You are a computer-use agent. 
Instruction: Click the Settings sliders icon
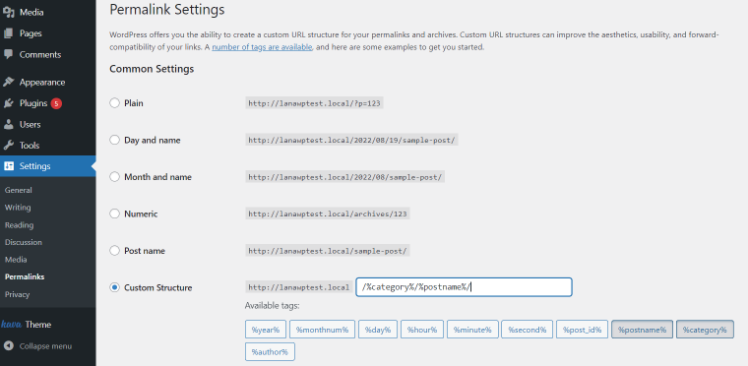coord(9,166)
